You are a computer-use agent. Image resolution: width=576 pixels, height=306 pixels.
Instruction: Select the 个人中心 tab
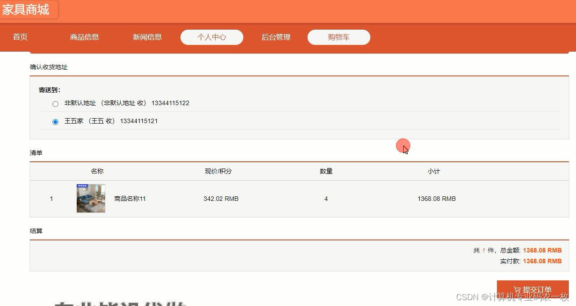click(211, 37)
